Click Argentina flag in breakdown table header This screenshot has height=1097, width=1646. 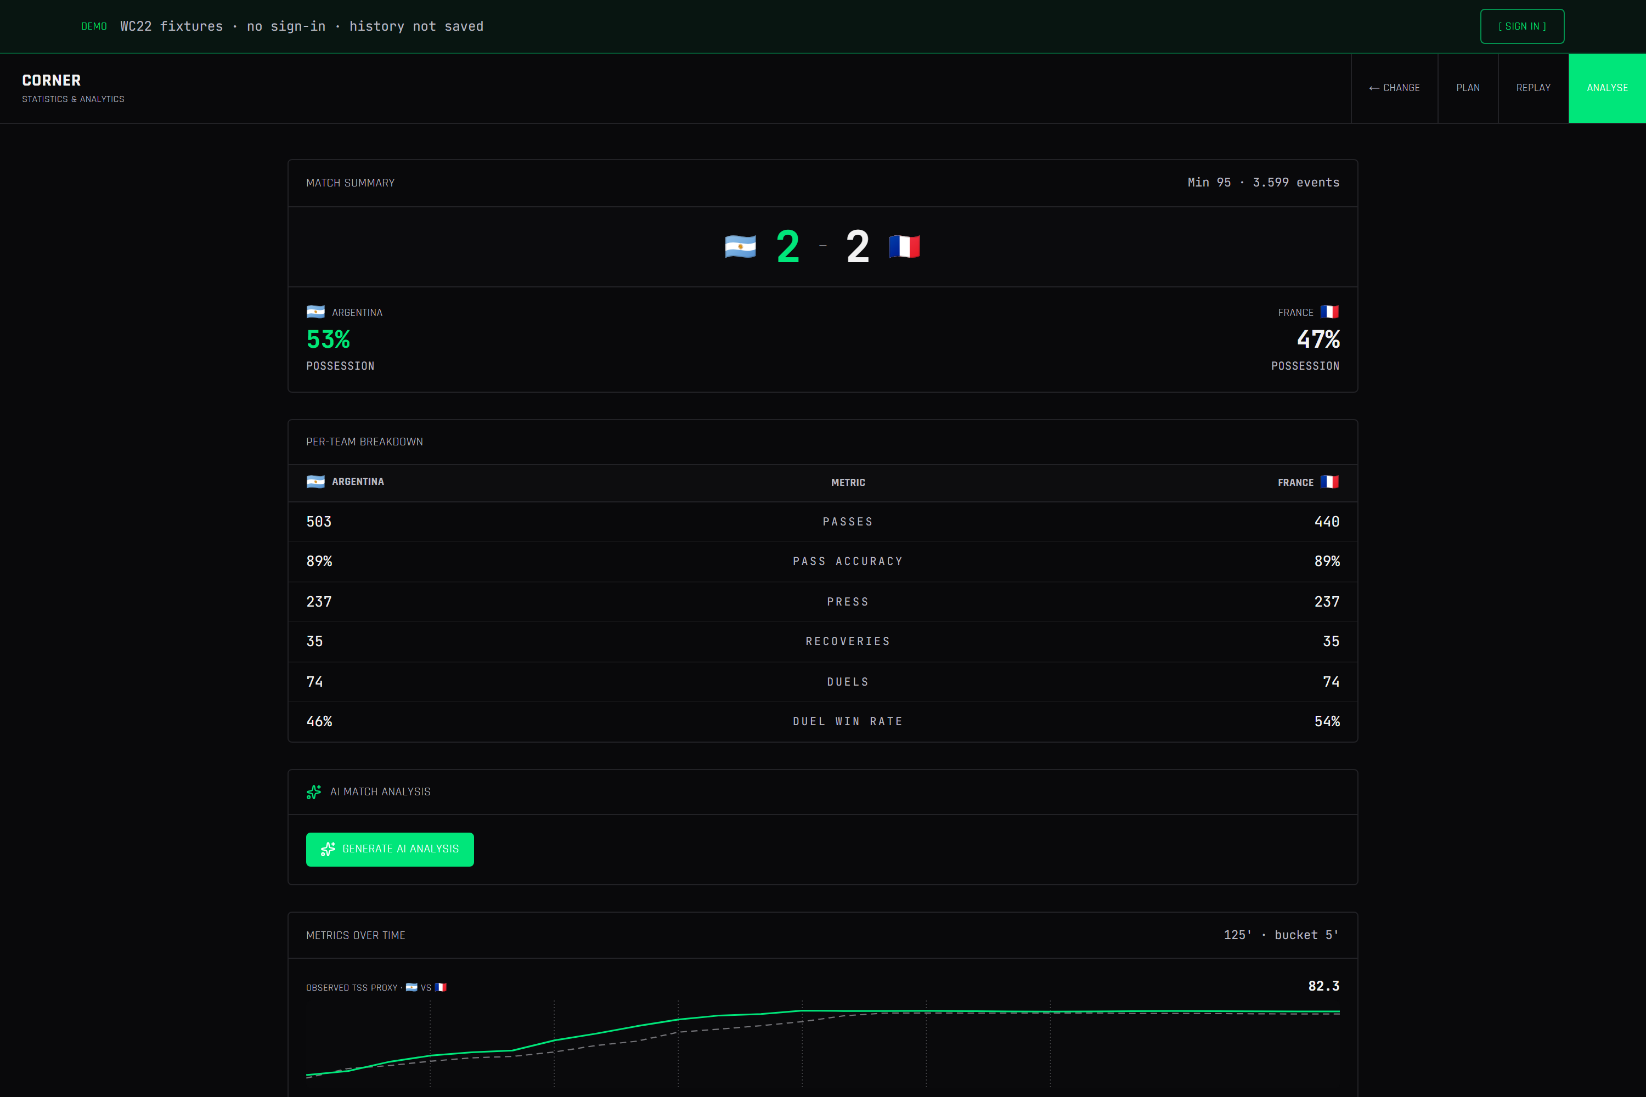tap(315, 482)
